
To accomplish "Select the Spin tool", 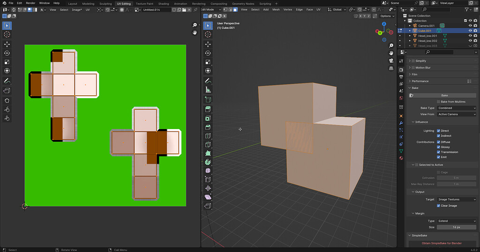I will tap(208, 162).
